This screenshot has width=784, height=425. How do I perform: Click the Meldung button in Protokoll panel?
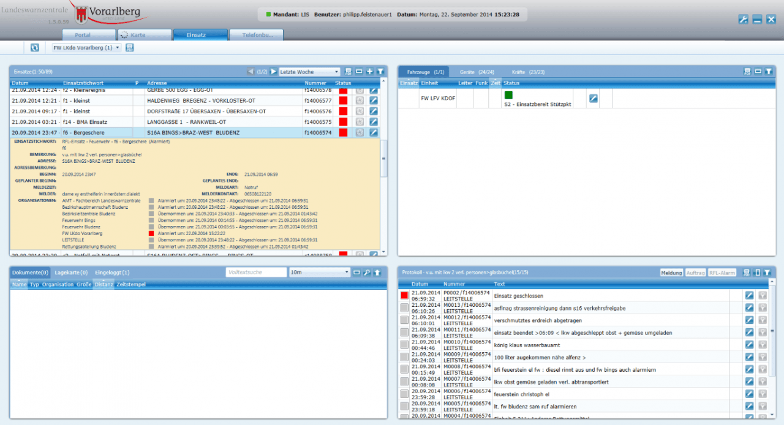(x=671, y=273)
